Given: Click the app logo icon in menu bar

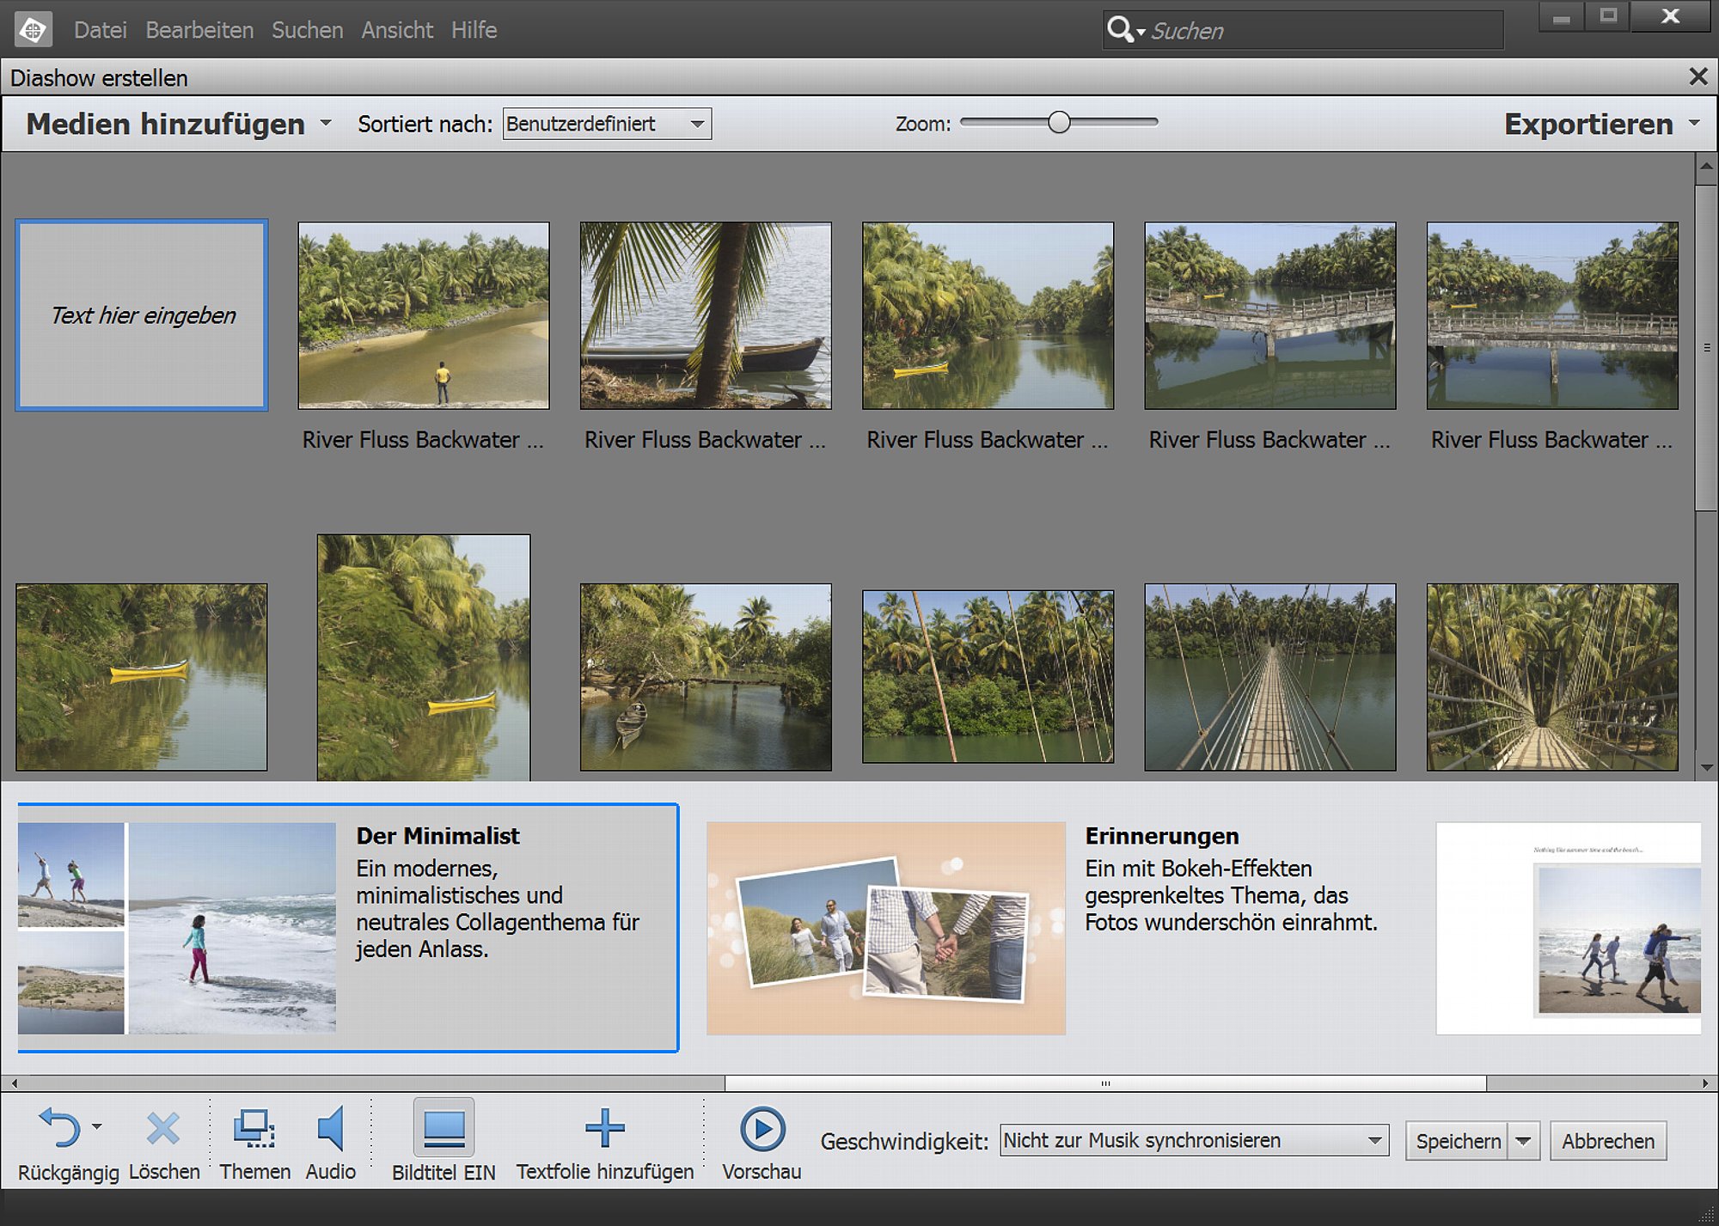Looking at the screenshot, I should tap(34, 30).
